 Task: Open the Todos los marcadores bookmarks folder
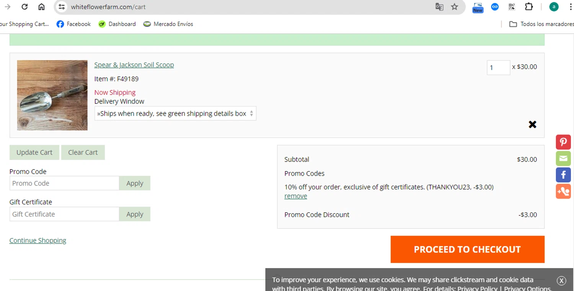[x=541, y=24]
